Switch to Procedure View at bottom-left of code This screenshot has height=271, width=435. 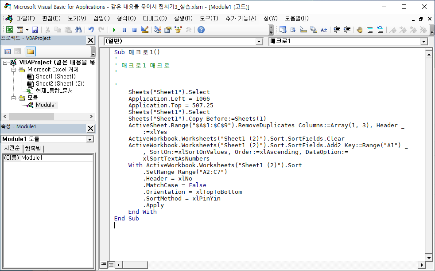(x=104, y=265)
